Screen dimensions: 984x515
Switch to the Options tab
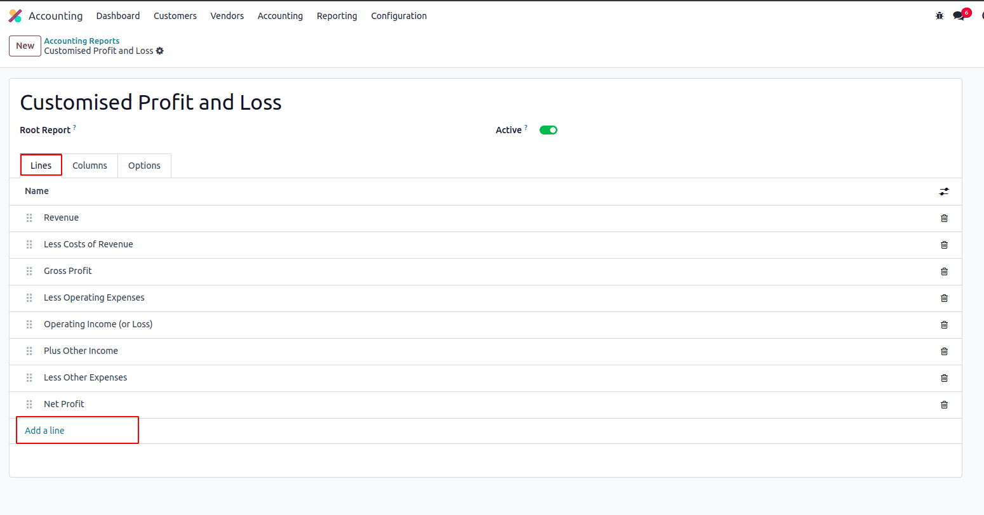point(144,166)
